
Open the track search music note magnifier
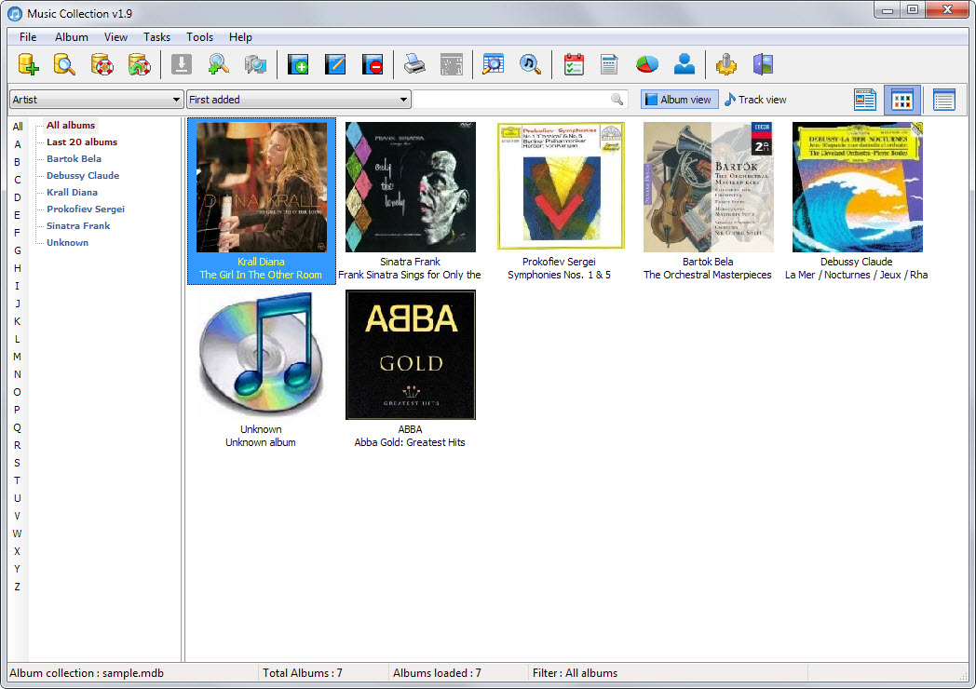[530, 64]
